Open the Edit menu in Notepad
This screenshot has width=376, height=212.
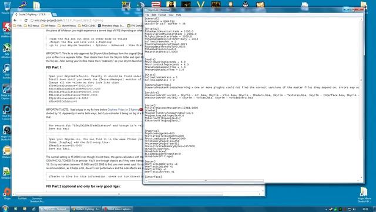point(153,15)
